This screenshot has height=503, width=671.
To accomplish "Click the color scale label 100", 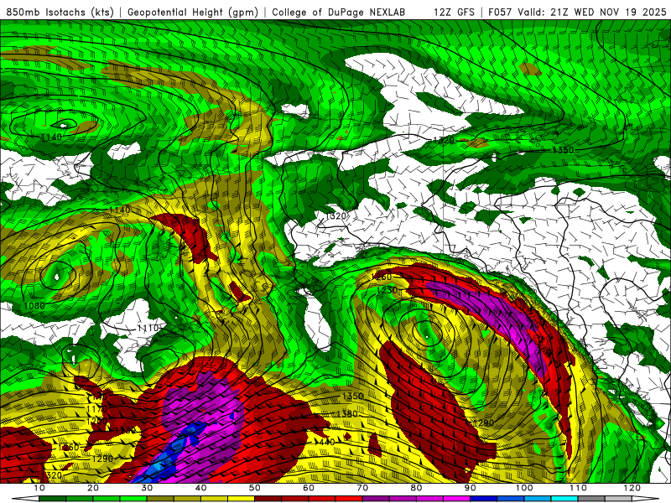I will tap(523, 488).
